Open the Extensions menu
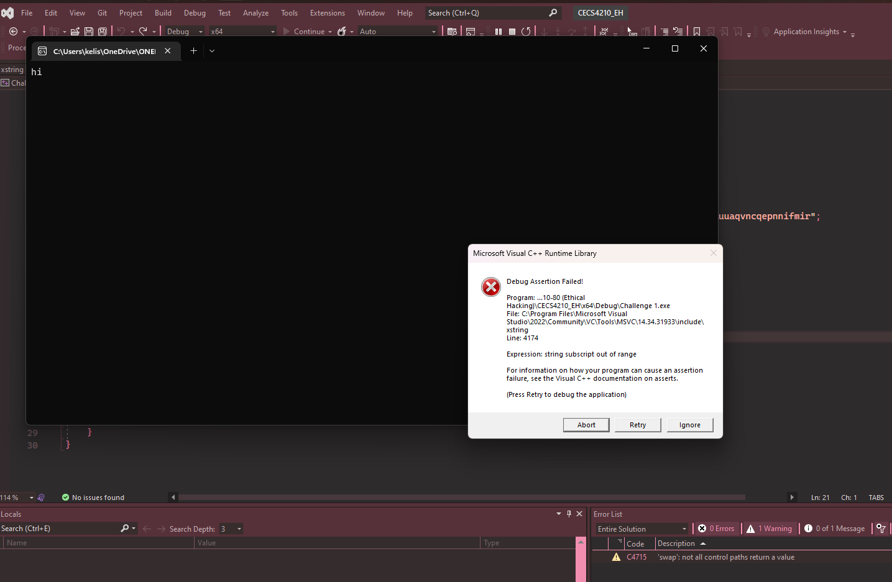Viewport: 892px width, 582px height. pyautogui.click(x=328, y=12)
